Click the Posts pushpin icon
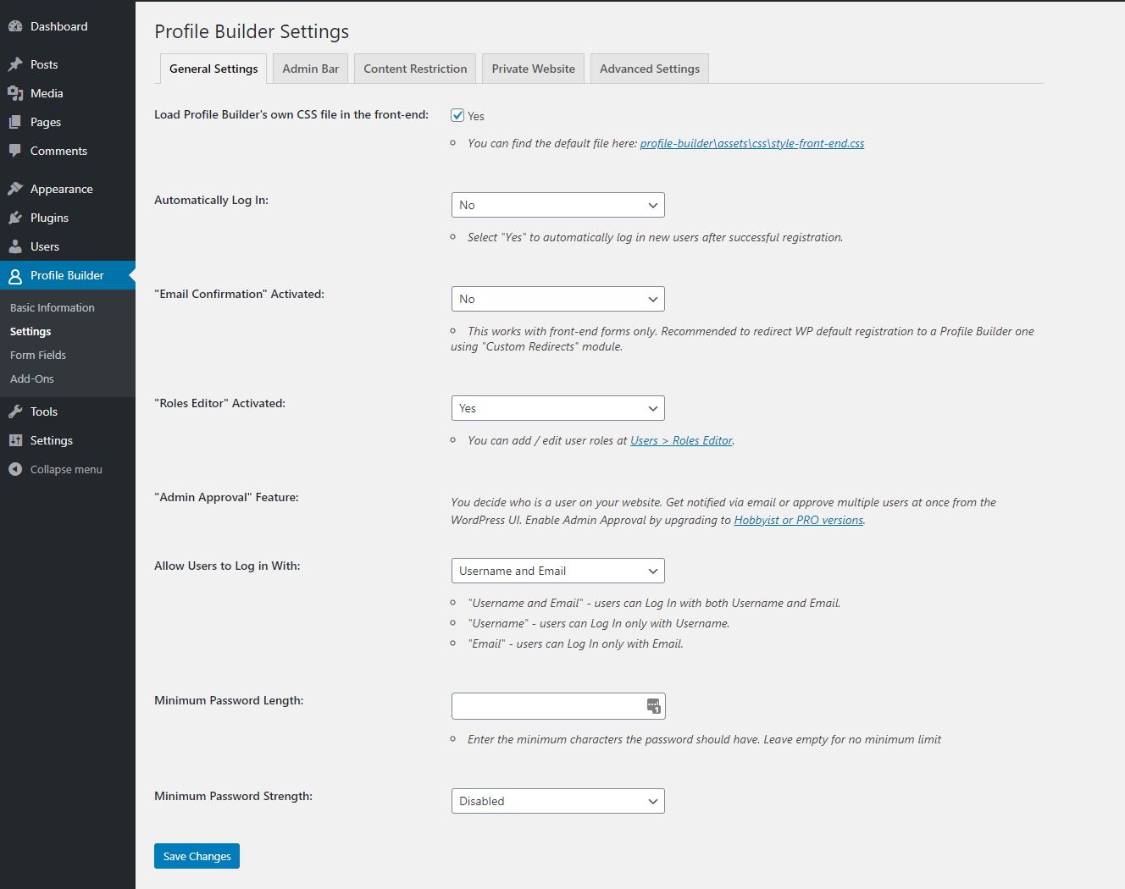This screenshot has height=889, width=1125. 15,64
